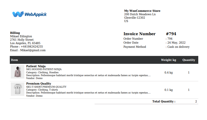Click Category: Clothing, T-shirts line
Screen dimensions: 207x120
(42, 90)
